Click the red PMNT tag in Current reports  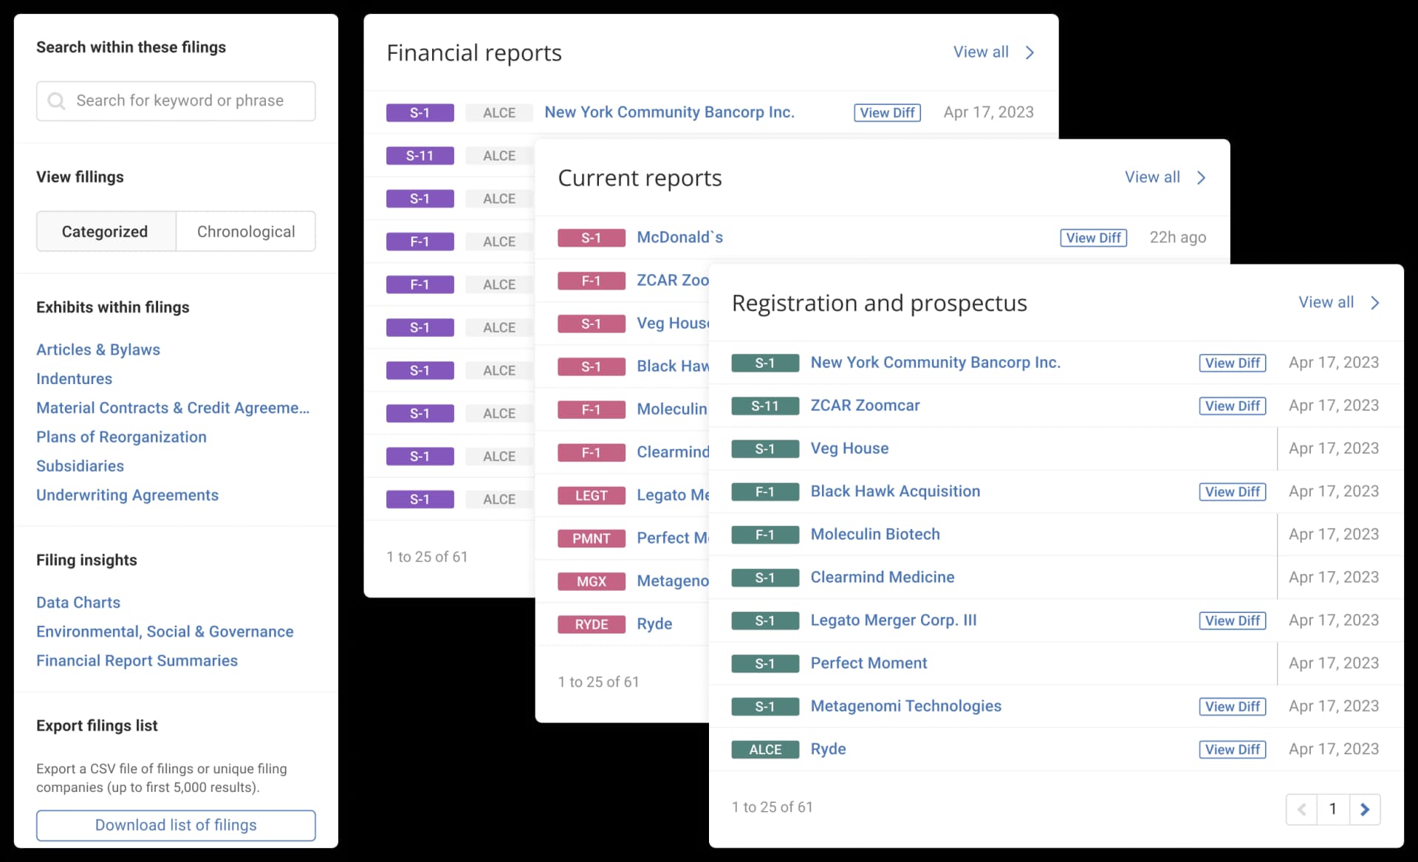[x=591, y=538]
